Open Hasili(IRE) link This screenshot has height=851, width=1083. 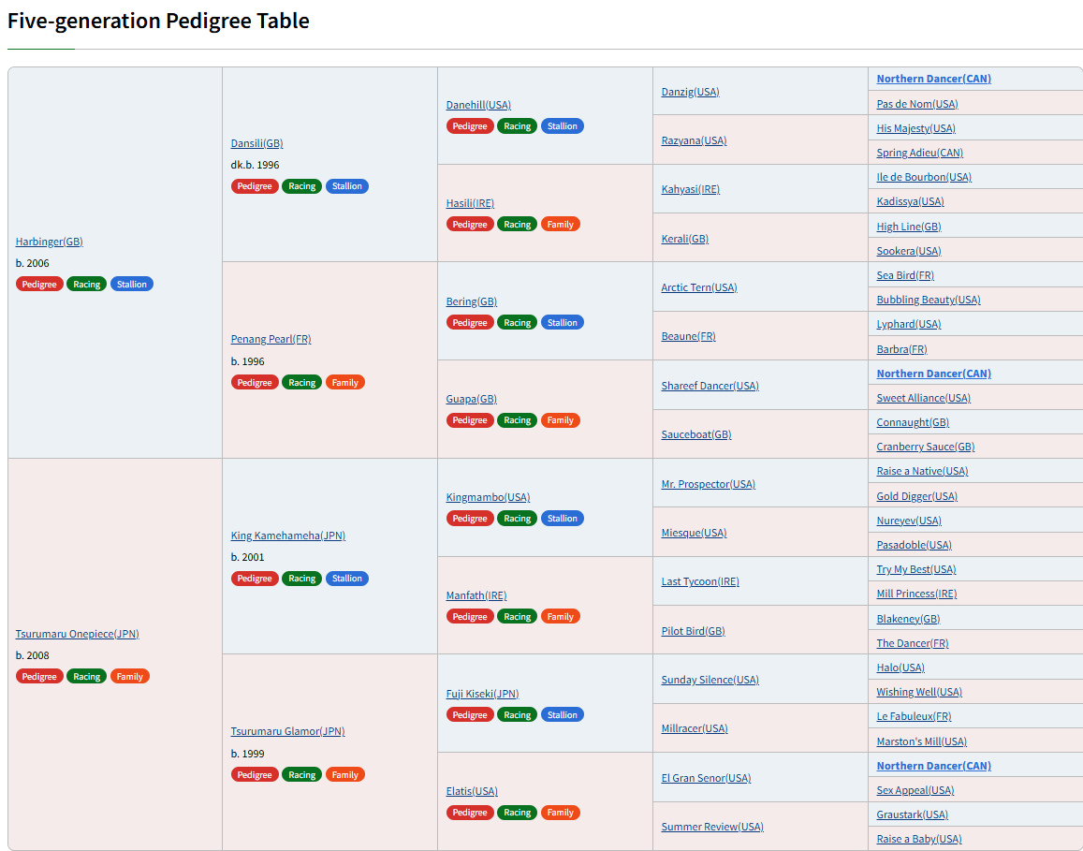470,202
